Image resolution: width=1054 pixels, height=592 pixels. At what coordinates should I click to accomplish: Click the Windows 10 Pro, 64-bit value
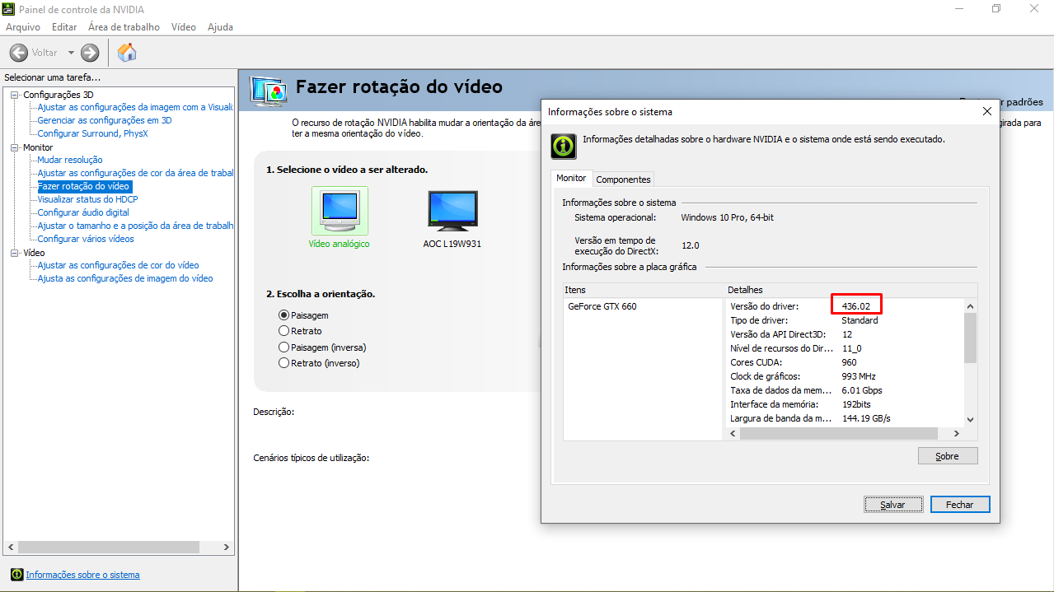point(727,217)
